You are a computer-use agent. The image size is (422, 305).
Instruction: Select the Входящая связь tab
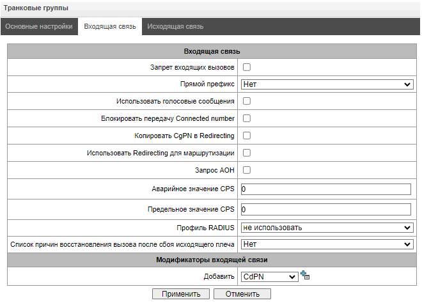pos(109,27)
